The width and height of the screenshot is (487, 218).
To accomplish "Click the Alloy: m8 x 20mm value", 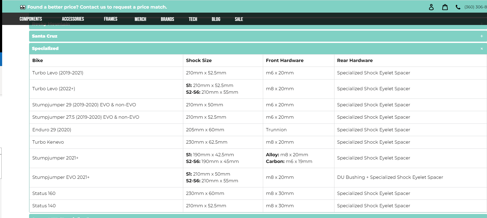I will [x=287, y=155].
